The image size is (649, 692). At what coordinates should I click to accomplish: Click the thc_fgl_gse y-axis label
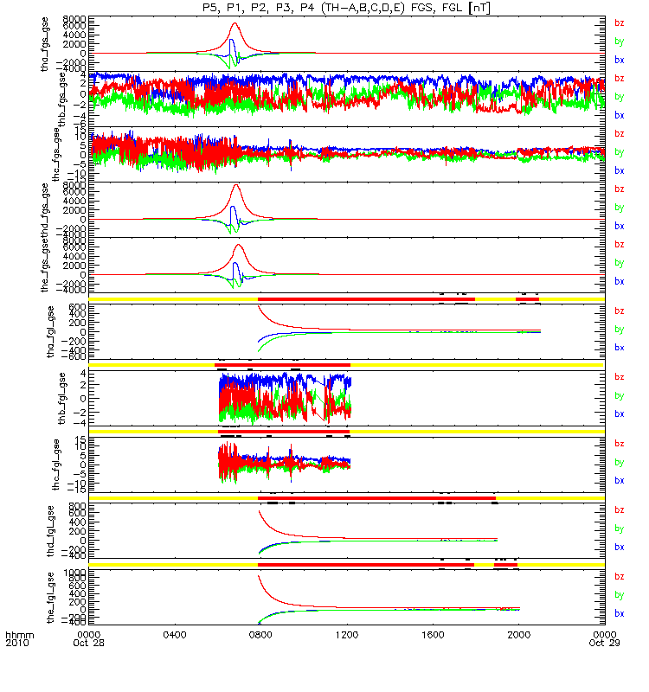pyautogui.click(x=55, y=465)
